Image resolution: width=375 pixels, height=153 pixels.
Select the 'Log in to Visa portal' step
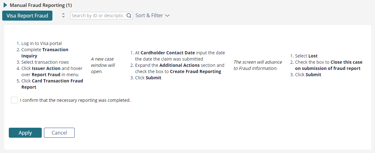39,43
